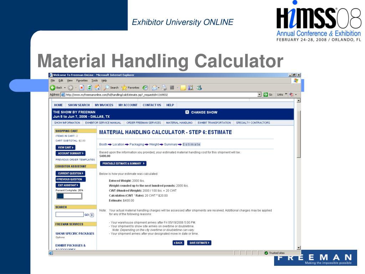Stop page loading with red X icon
Screen dimensions: 365x274
click(x=82, y=88)
